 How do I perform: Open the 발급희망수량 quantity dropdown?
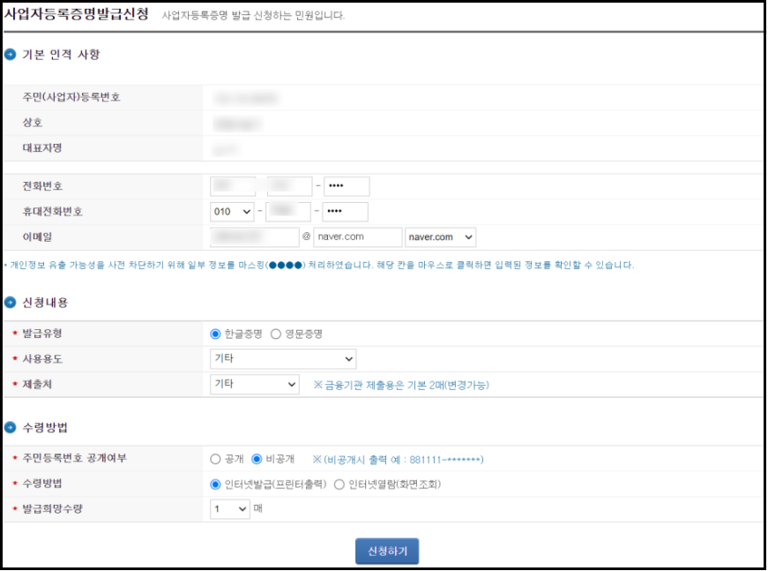pos(230,509)
